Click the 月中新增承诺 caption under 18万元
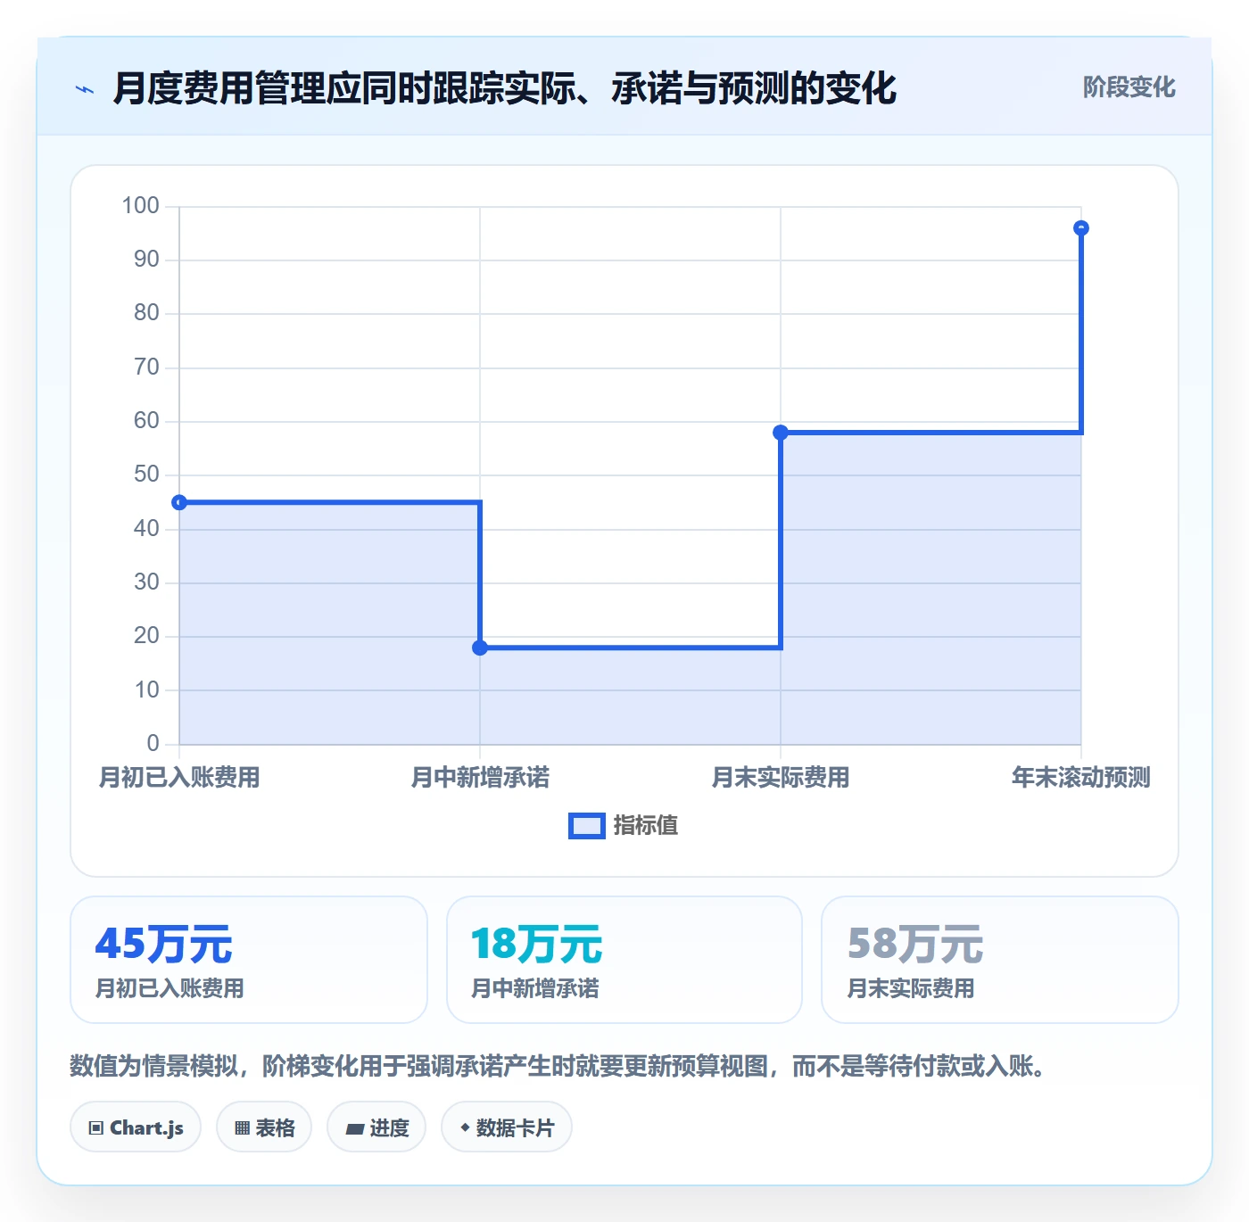The width and height of the screenshot is (1249, 1222). 535,988
